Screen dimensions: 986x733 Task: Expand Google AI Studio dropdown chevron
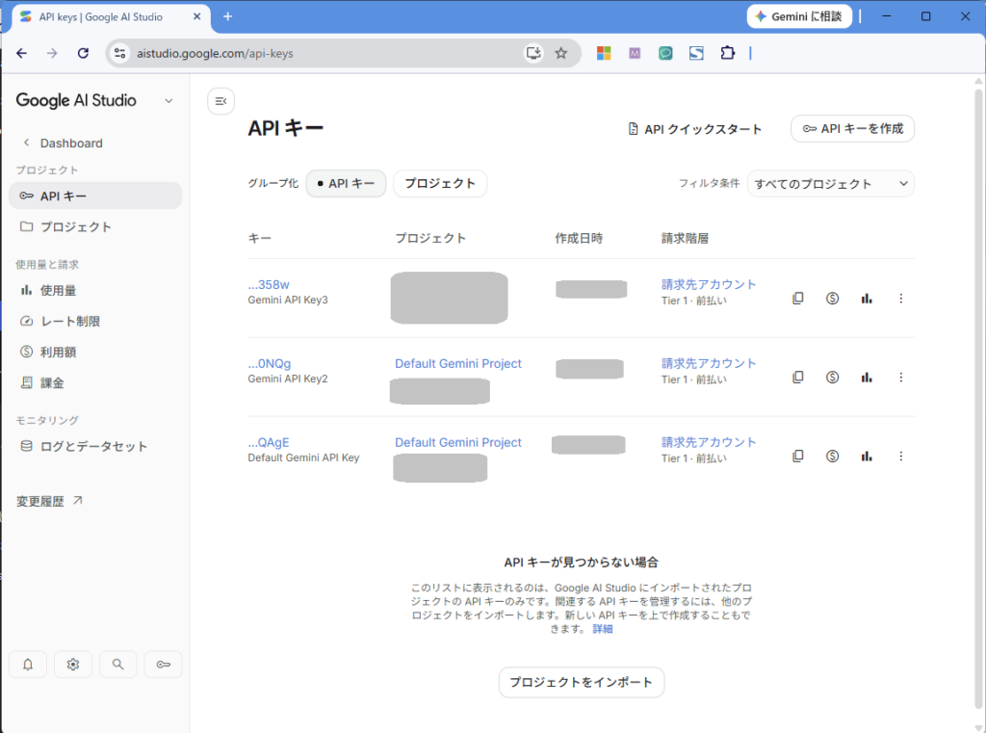[169, 101]
